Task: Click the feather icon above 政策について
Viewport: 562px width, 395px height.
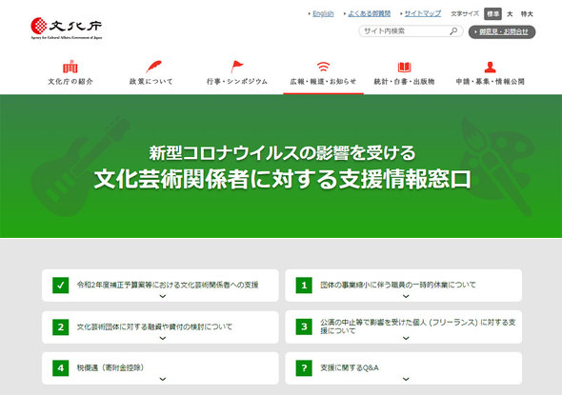Action: (153, 67)
